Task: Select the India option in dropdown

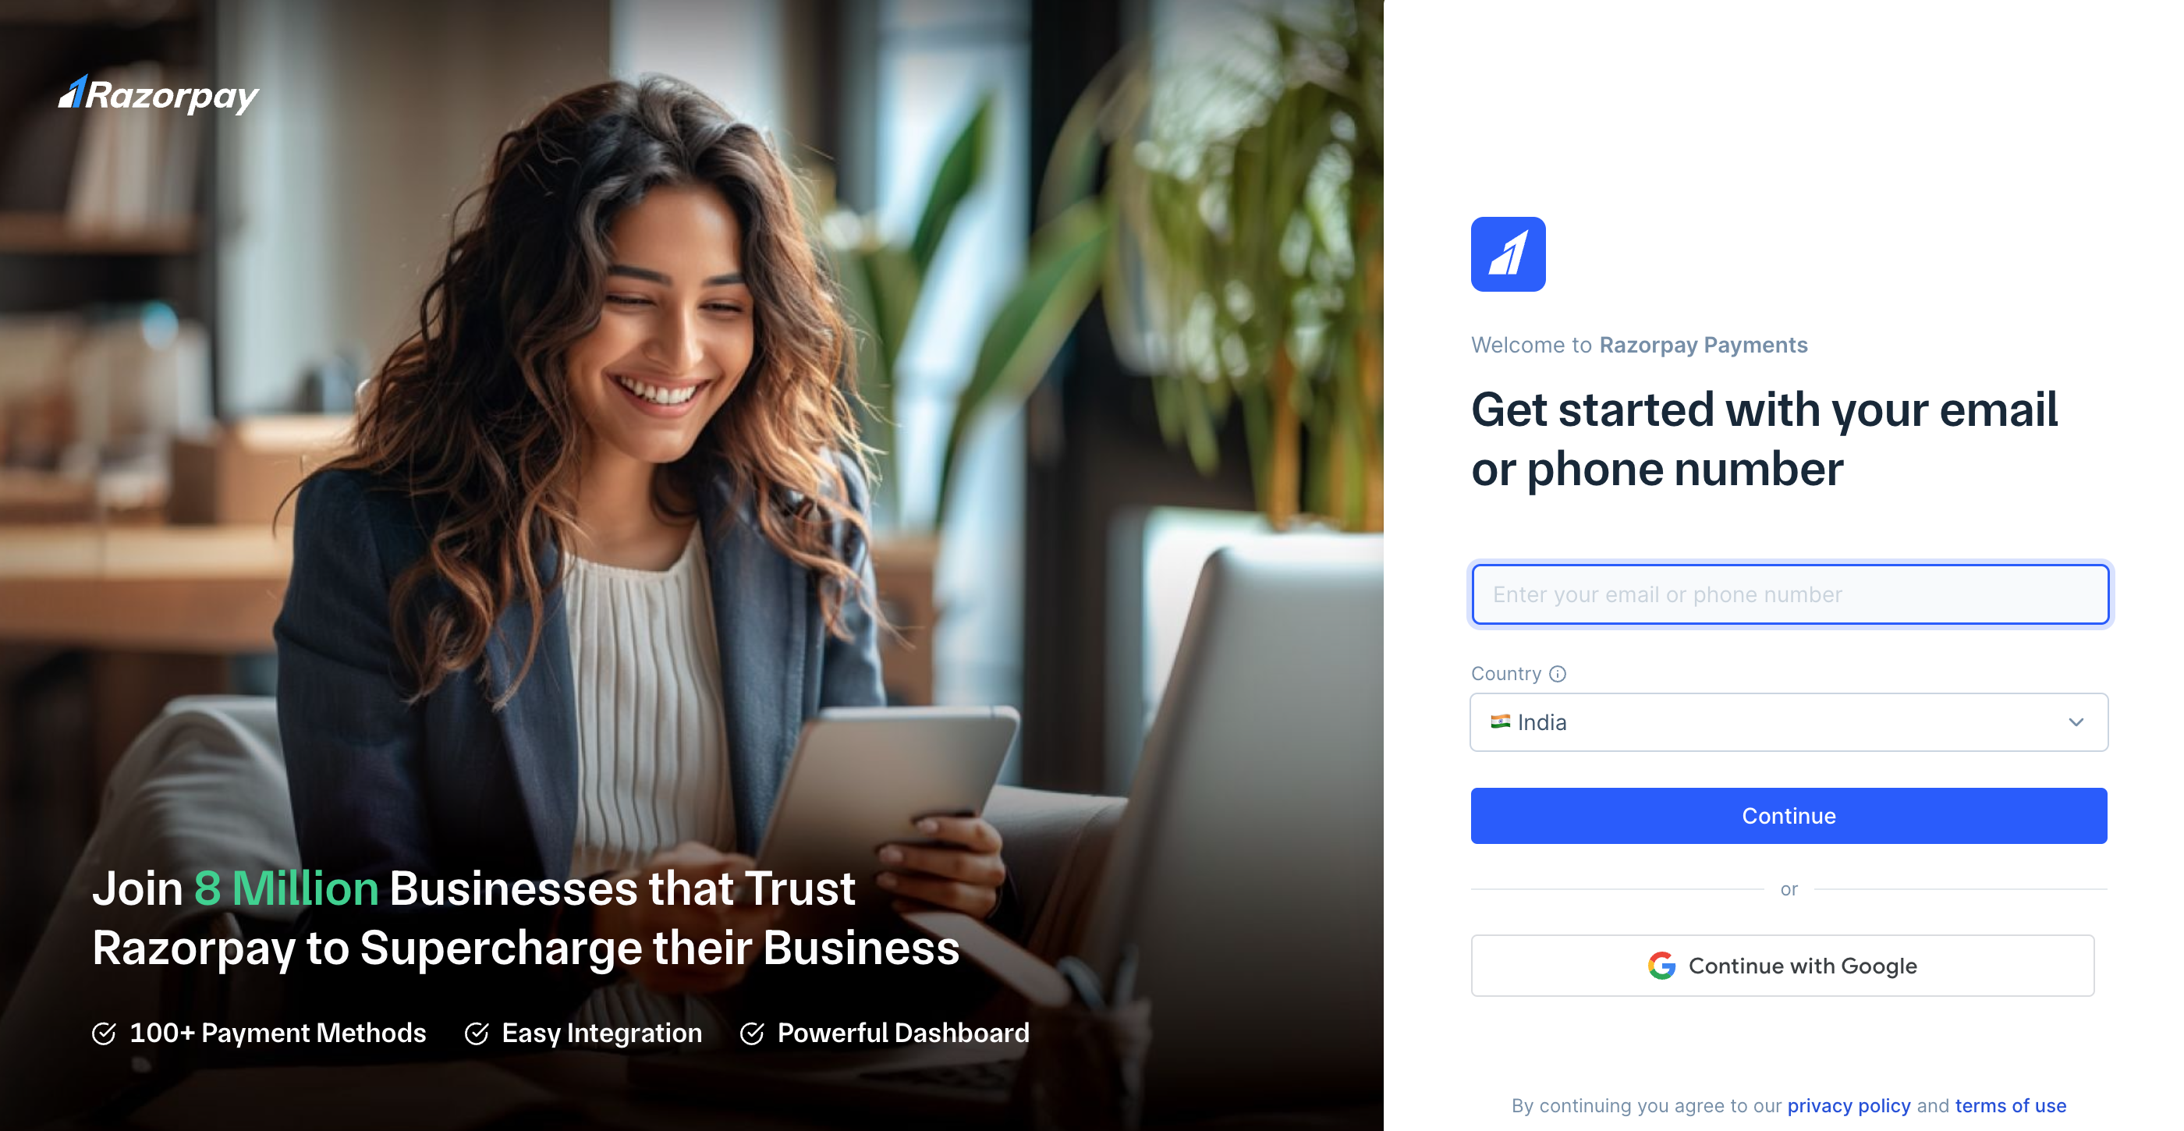Action: [x=1789, y=723]
